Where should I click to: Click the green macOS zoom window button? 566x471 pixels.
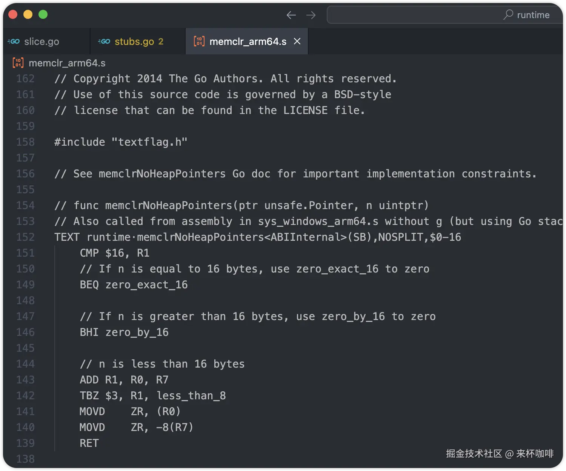tap(43, 14)
